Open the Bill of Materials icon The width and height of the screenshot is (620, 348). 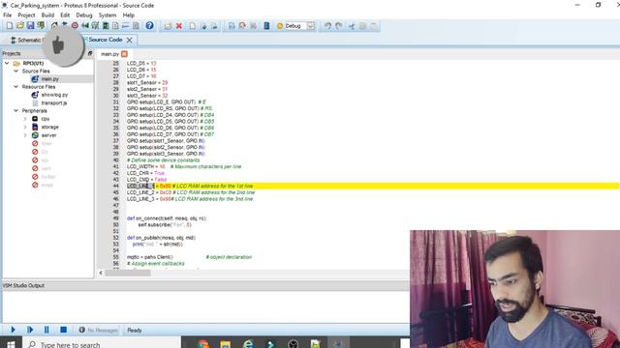[x=115, y=26]
